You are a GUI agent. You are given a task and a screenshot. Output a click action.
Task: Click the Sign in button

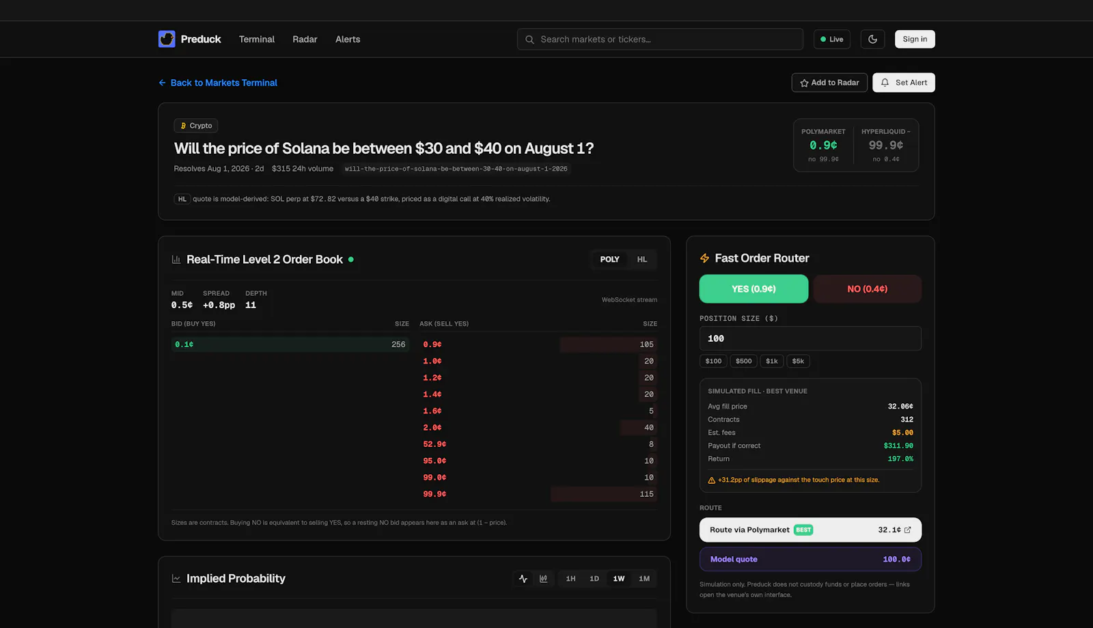coord(915,39)
